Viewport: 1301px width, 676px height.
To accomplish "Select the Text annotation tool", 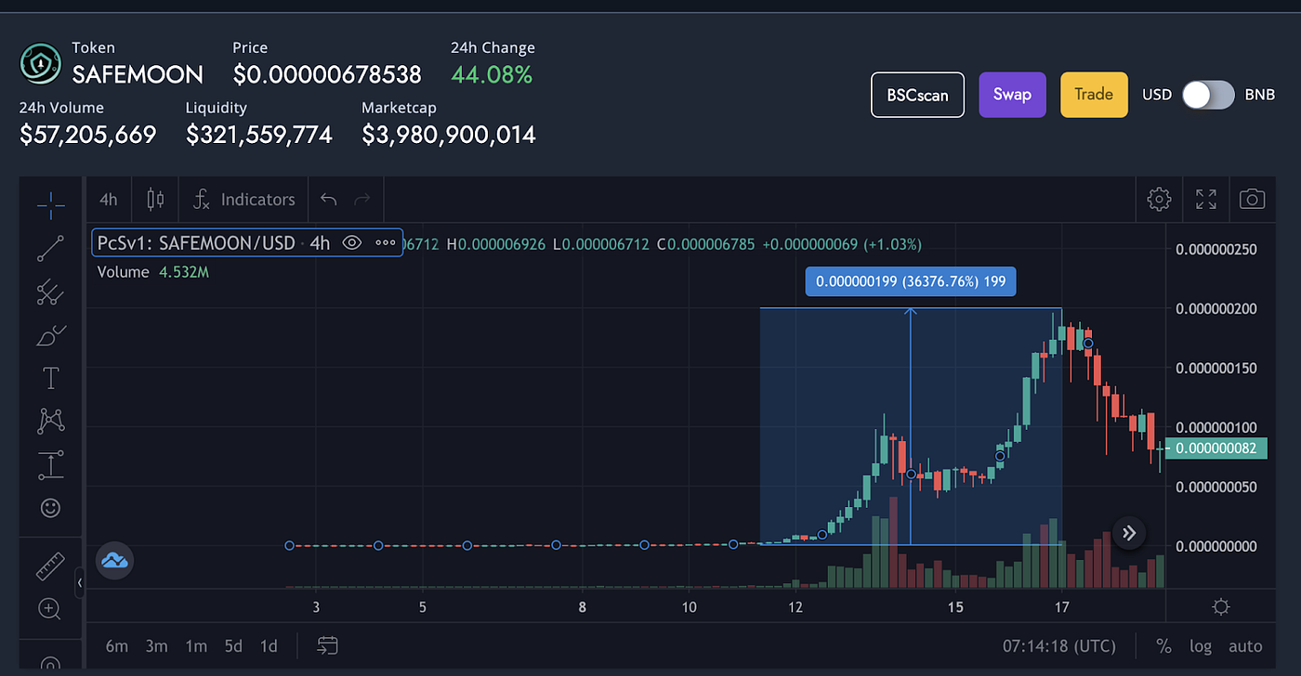I will (50, 378).
